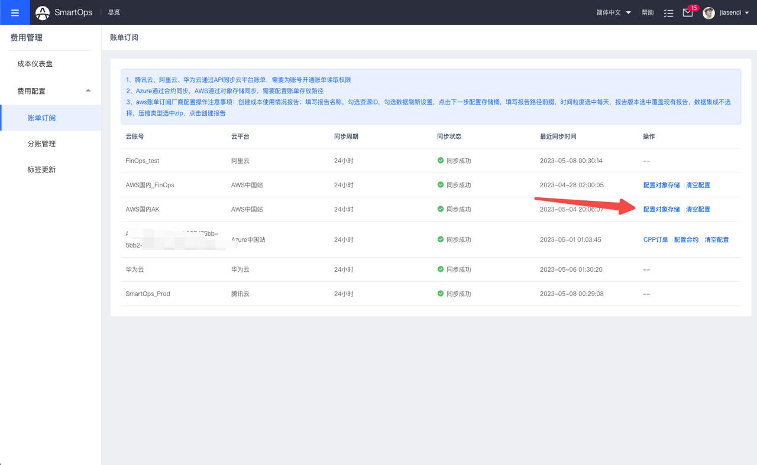Click the green sync status icon for FinOps_test
The width and height of the screenshot is (757, 465).
pyautogui.click(x=441, y=160)
